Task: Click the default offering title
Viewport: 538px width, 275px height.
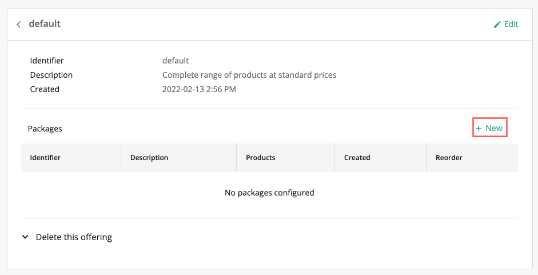Action: 45,23
